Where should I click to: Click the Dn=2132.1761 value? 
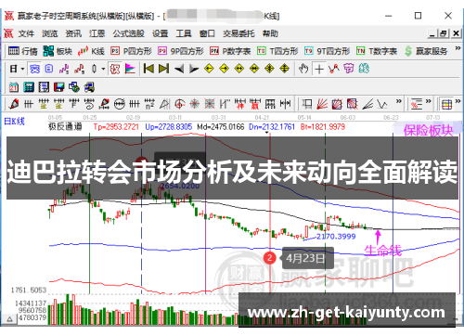point(272,126)
